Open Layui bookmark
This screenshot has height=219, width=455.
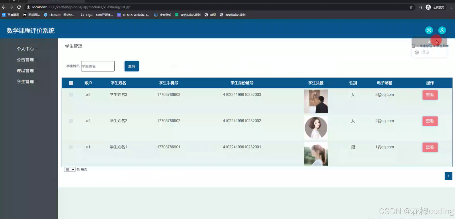click(x=97, y=15)
